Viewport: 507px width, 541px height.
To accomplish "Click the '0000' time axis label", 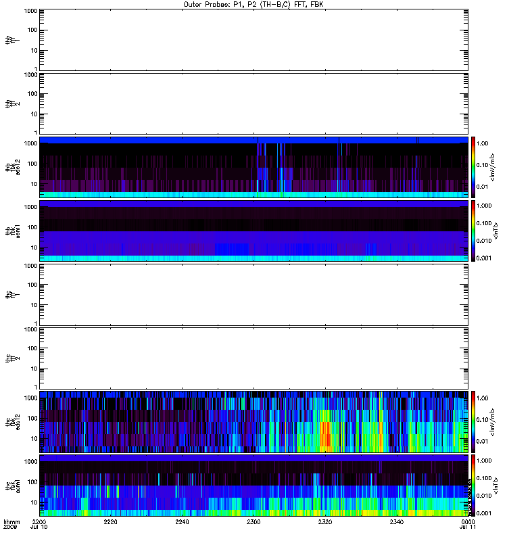I will (x=468, y=521).
